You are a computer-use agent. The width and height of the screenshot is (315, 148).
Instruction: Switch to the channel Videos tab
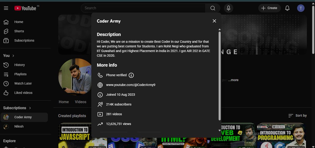coord(81,102)
